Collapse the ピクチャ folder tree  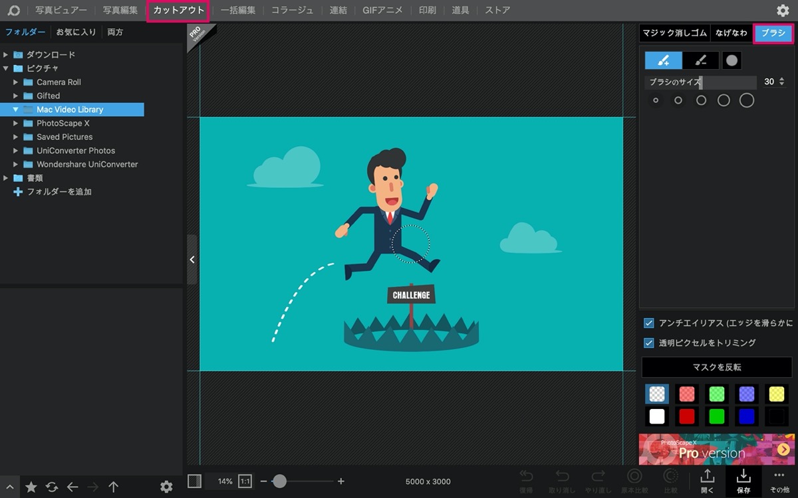pos(6,68)
